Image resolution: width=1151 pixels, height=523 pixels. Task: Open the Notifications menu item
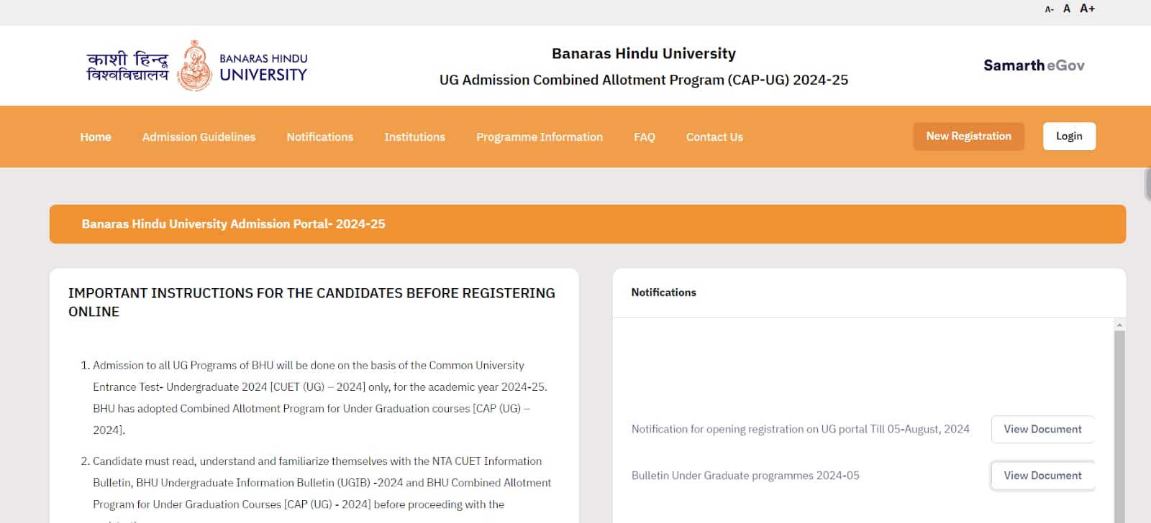click(320, 136)
